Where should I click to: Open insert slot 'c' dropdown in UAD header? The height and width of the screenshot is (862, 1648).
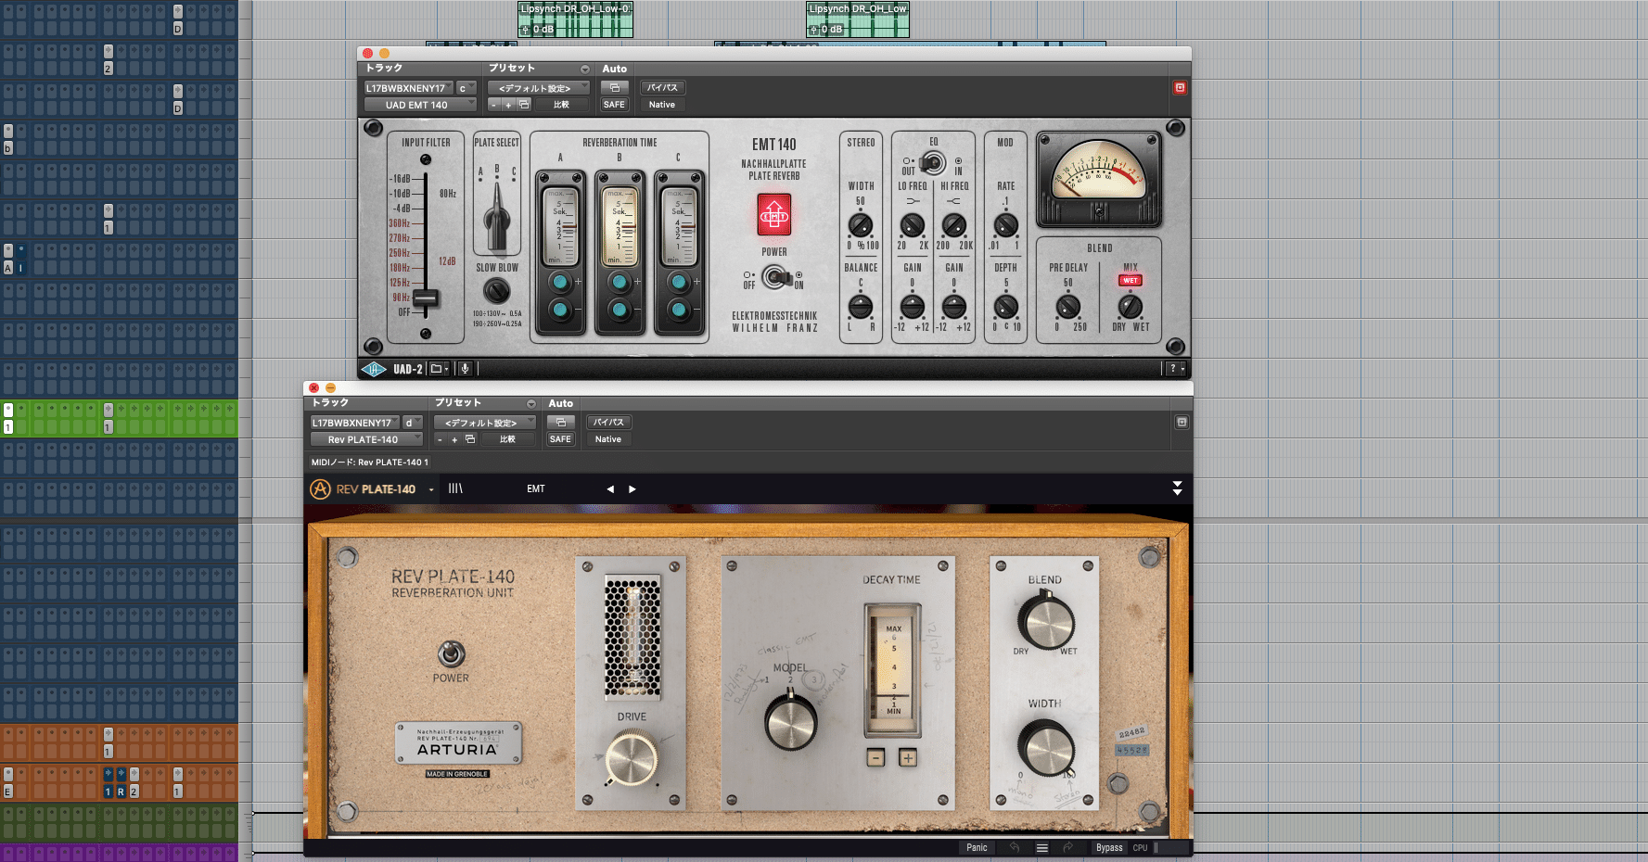click(x=466, y=88)
